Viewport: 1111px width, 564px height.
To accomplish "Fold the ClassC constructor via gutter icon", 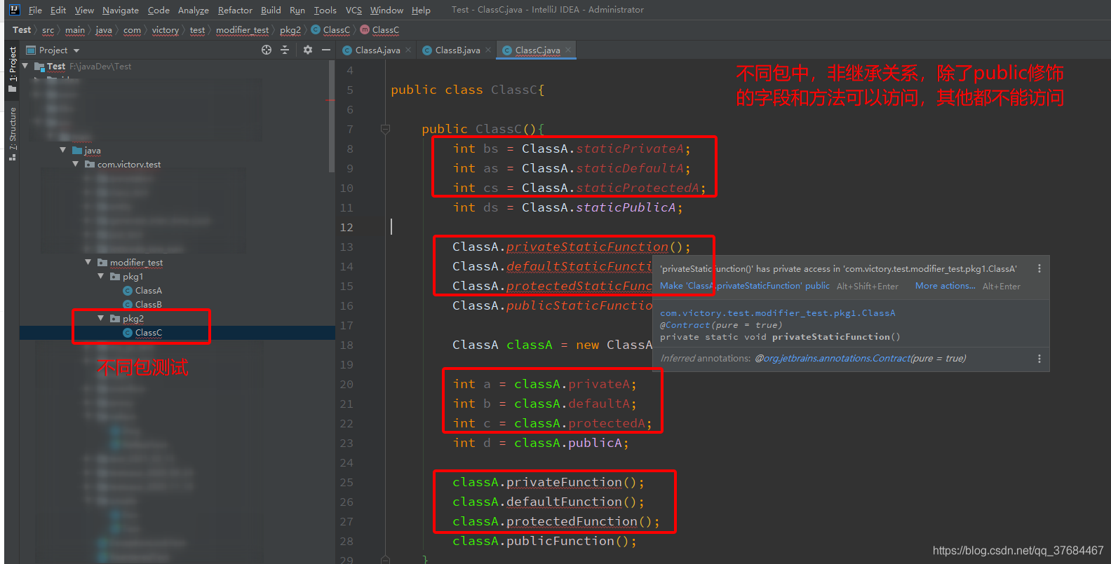I will 385,129.
